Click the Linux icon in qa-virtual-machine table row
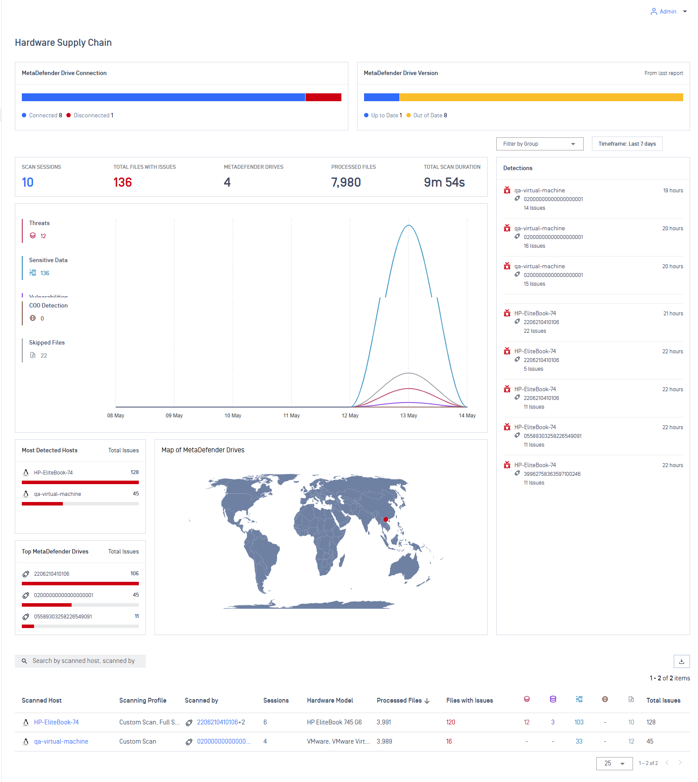Screen dimensions: 698x782 26,741
